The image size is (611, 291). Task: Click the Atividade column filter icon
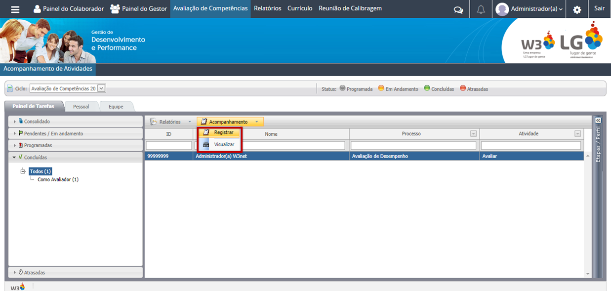tap(577, 134)
